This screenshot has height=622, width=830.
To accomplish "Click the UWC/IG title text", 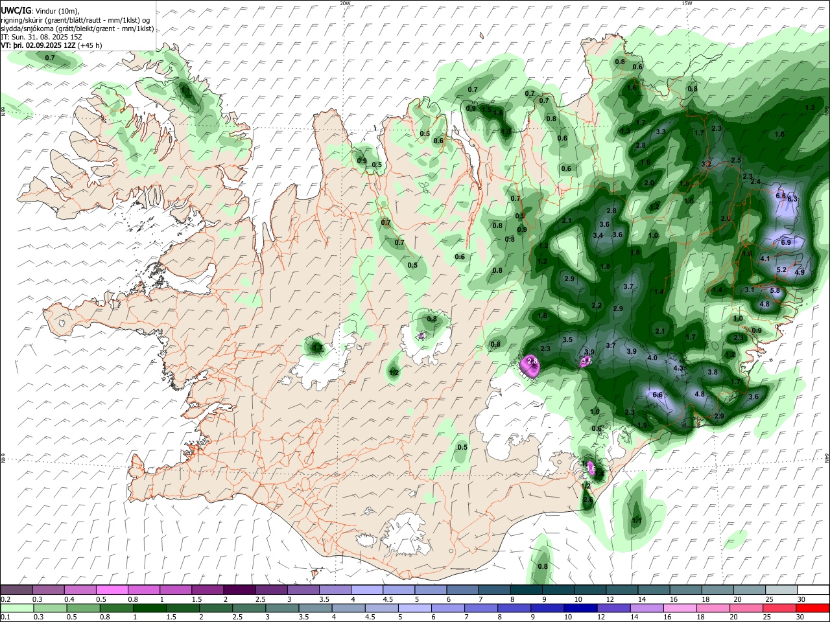I will (x=16, y=11).
